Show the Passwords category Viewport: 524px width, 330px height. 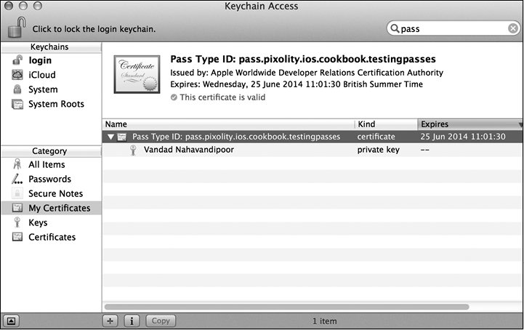(x=49, y=180)
